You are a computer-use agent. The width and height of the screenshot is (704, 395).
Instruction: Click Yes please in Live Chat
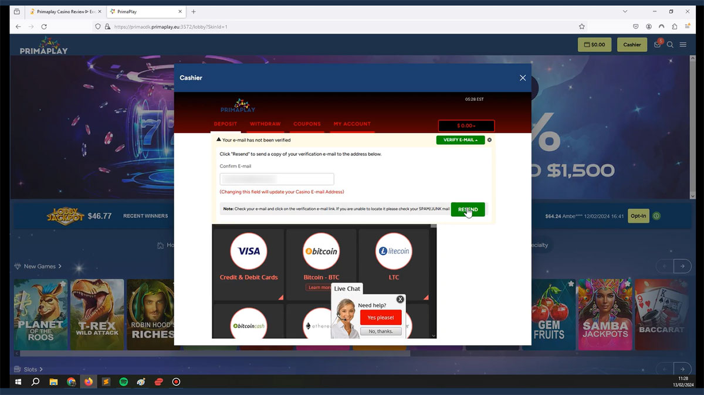coord(381,318)
